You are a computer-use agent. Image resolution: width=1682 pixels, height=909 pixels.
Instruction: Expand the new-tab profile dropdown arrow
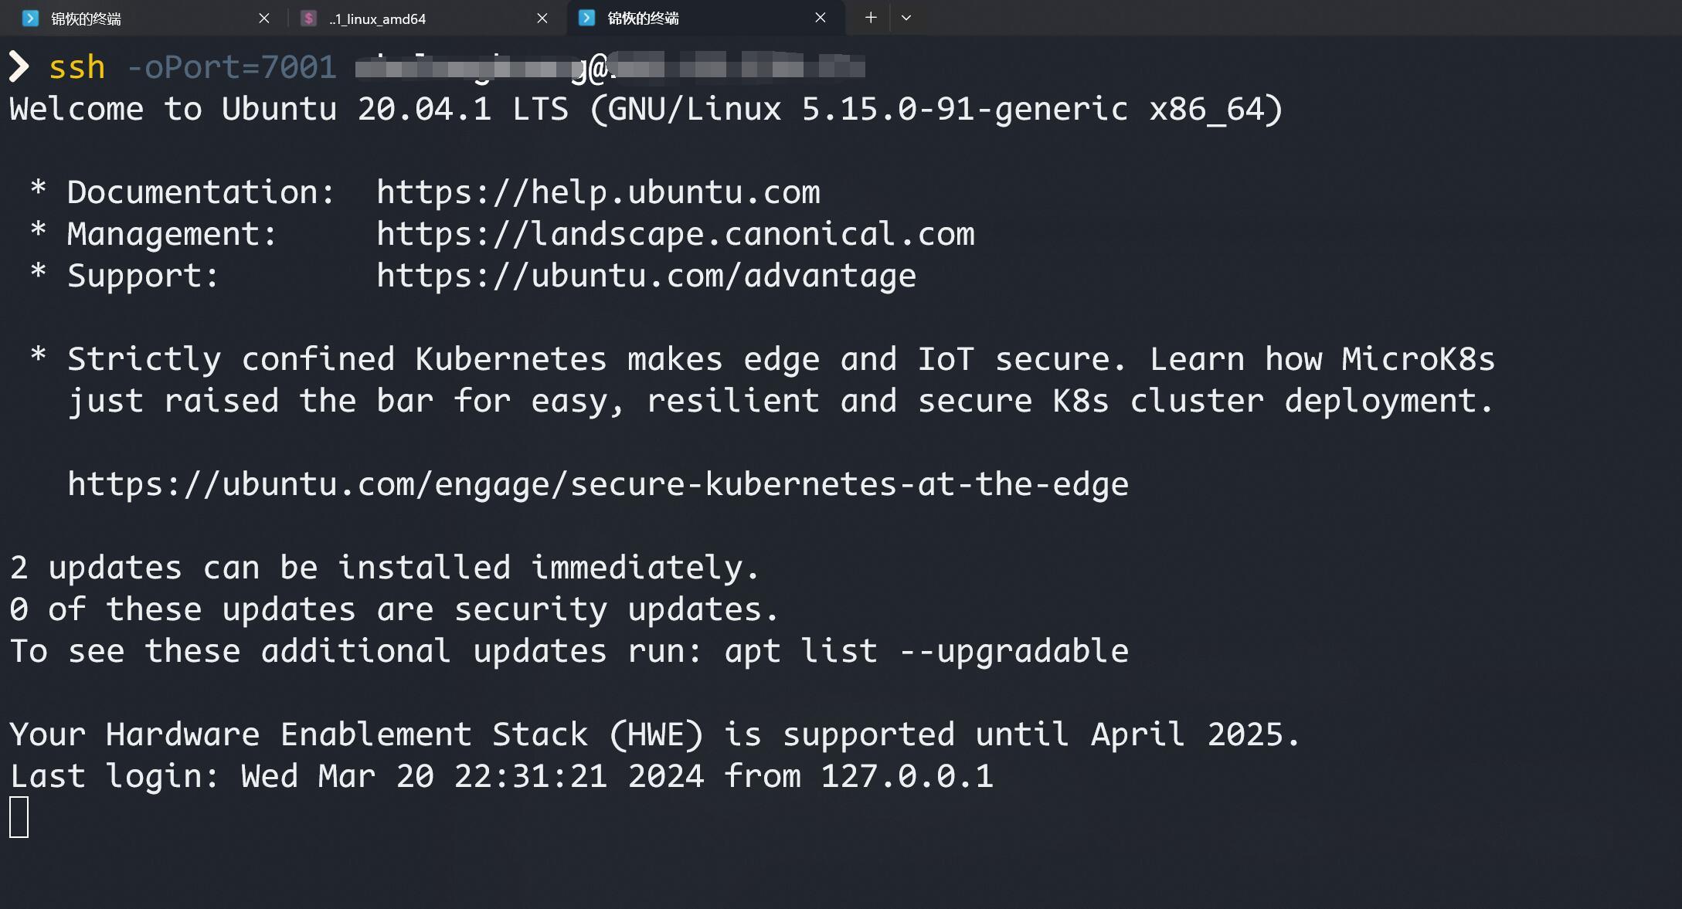click(x=906, y=18)
